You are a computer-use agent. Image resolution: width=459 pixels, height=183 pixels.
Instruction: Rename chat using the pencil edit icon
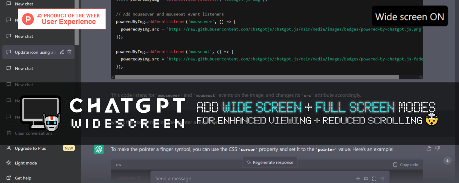[x=62, y=52]
